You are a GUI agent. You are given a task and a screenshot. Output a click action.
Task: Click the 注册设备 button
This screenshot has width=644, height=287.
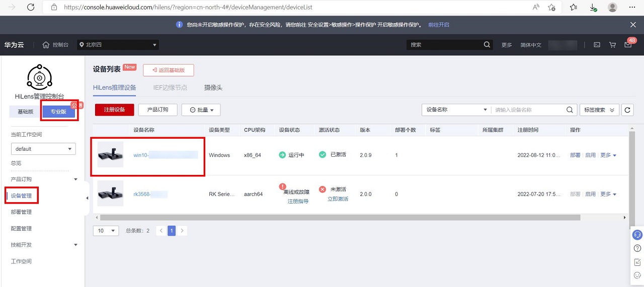pos(114,110)
